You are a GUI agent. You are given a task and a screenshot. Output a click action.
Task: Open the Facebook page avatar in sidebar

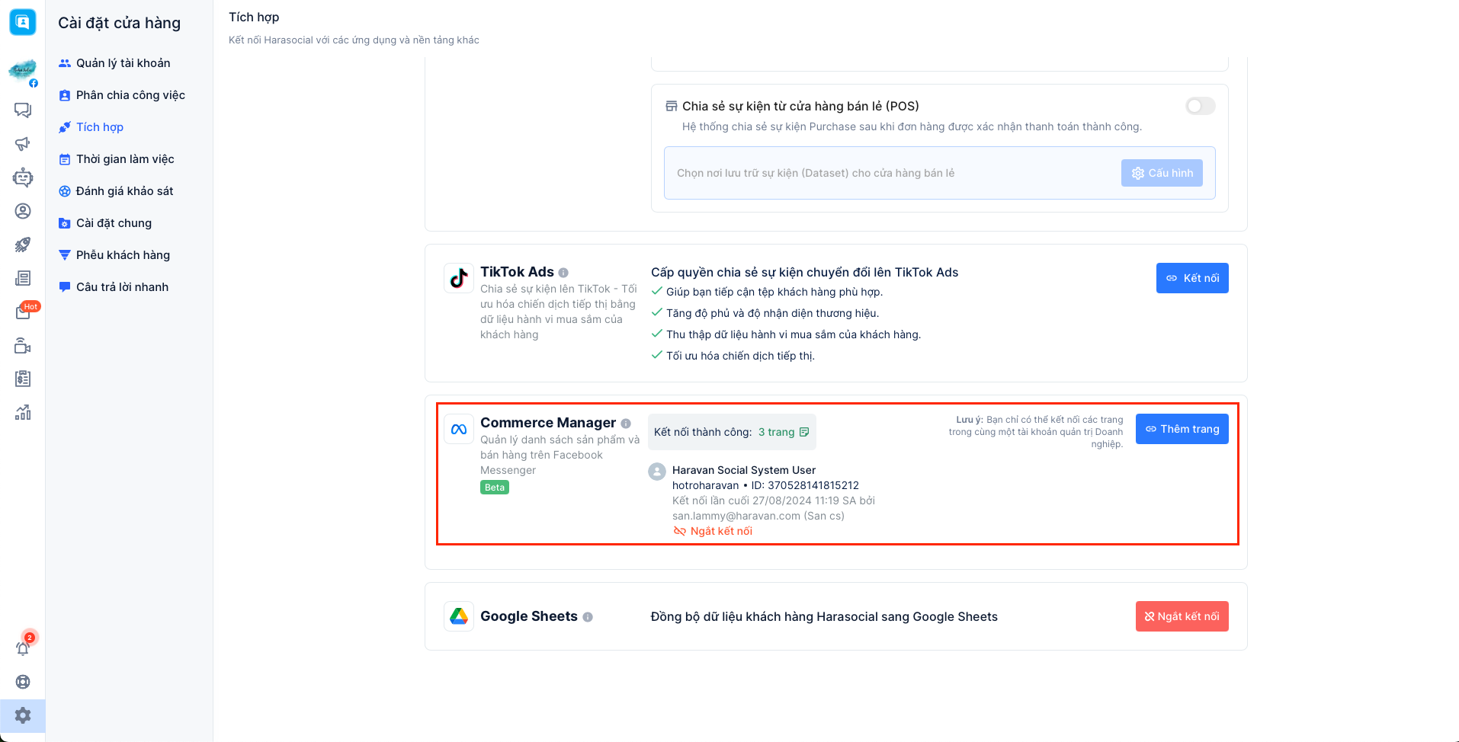[x=23, y=72]
